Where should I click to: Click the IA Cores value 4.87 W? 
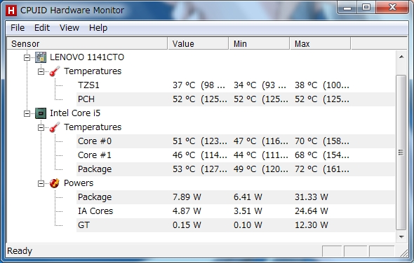click(x=187, y=211)
